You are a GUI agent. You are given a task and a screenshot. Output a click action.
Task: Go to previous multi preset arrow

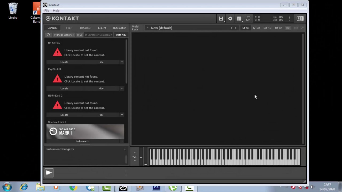231,28
